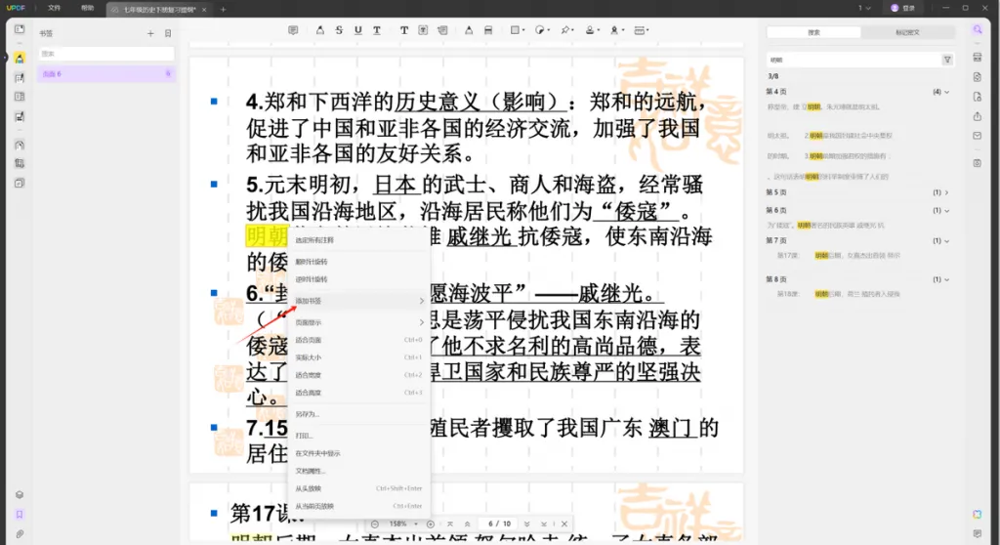Open organize pages mode in sidebar
The width and height of the screenshot is (1000, 545).
pyautogui.click(x=20, y=97)
